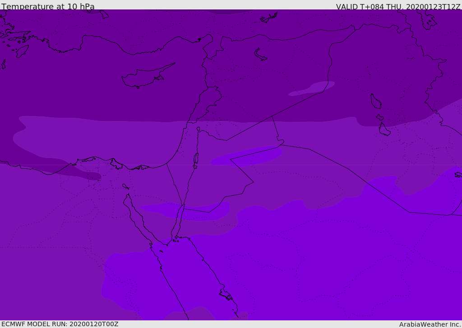Click the 'Temperature at 10 hPa' title text

click(48, 6)
